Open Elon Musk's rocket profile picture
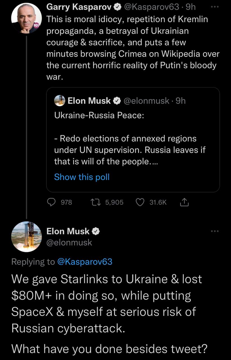 click(x=26, y=237)
